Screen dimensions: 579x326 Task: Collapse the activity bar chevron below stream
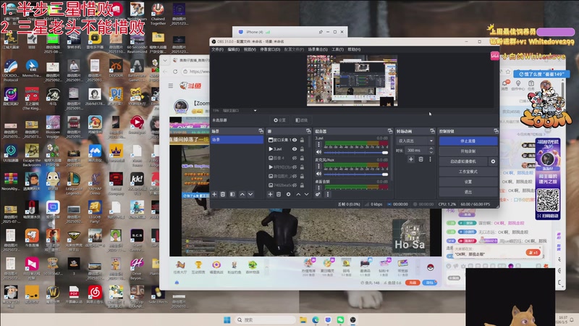pyautogui.click(x=266, y=267)
